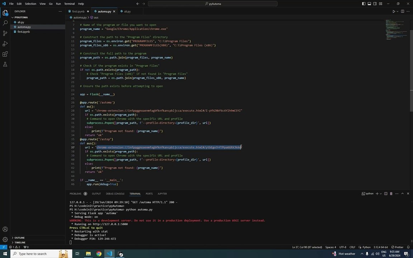Image resolution: width=413 pixels, height=258 pixels.
Task: Select interpreter 3.12.4 64-bit
Action: coord(381,247)
